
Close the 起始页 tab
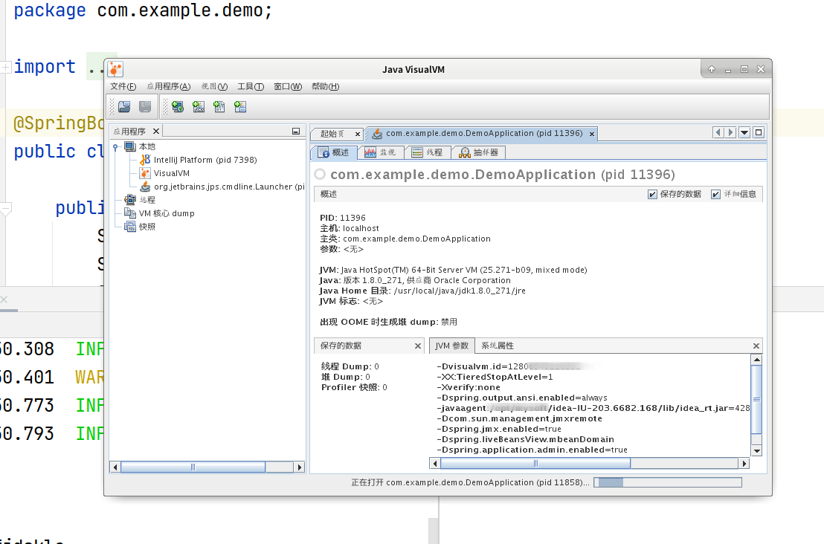point(358,135)
